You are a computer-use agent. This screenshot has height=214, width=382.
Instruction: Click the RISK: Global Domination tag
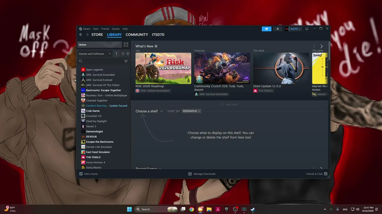[x=153, y=91]
